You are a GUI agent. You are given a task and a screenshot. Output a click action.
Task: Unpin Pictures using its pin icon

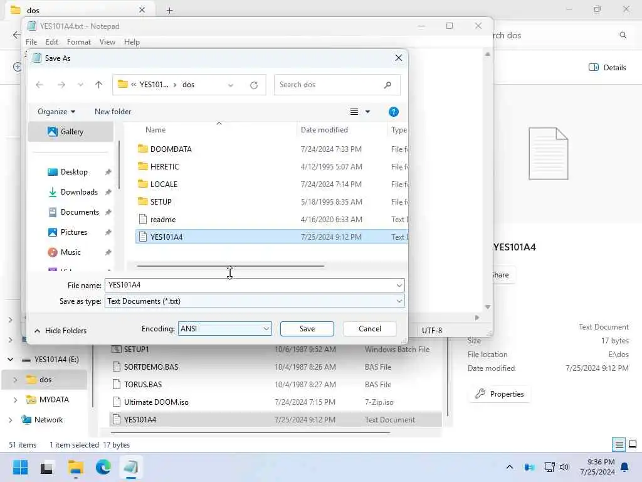[x=108, y=232]
